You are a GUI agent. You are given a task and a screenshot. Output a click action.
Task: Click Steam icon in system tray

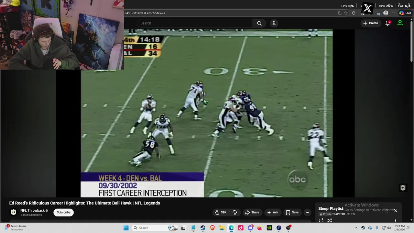[363, 228]
